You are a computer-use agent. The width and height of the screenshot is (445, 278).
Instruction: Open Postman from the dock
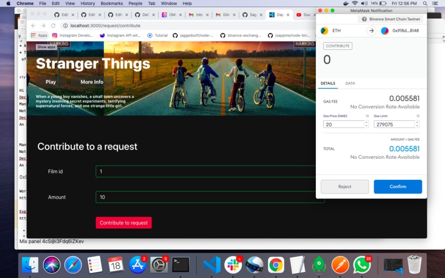coord(340,265)
